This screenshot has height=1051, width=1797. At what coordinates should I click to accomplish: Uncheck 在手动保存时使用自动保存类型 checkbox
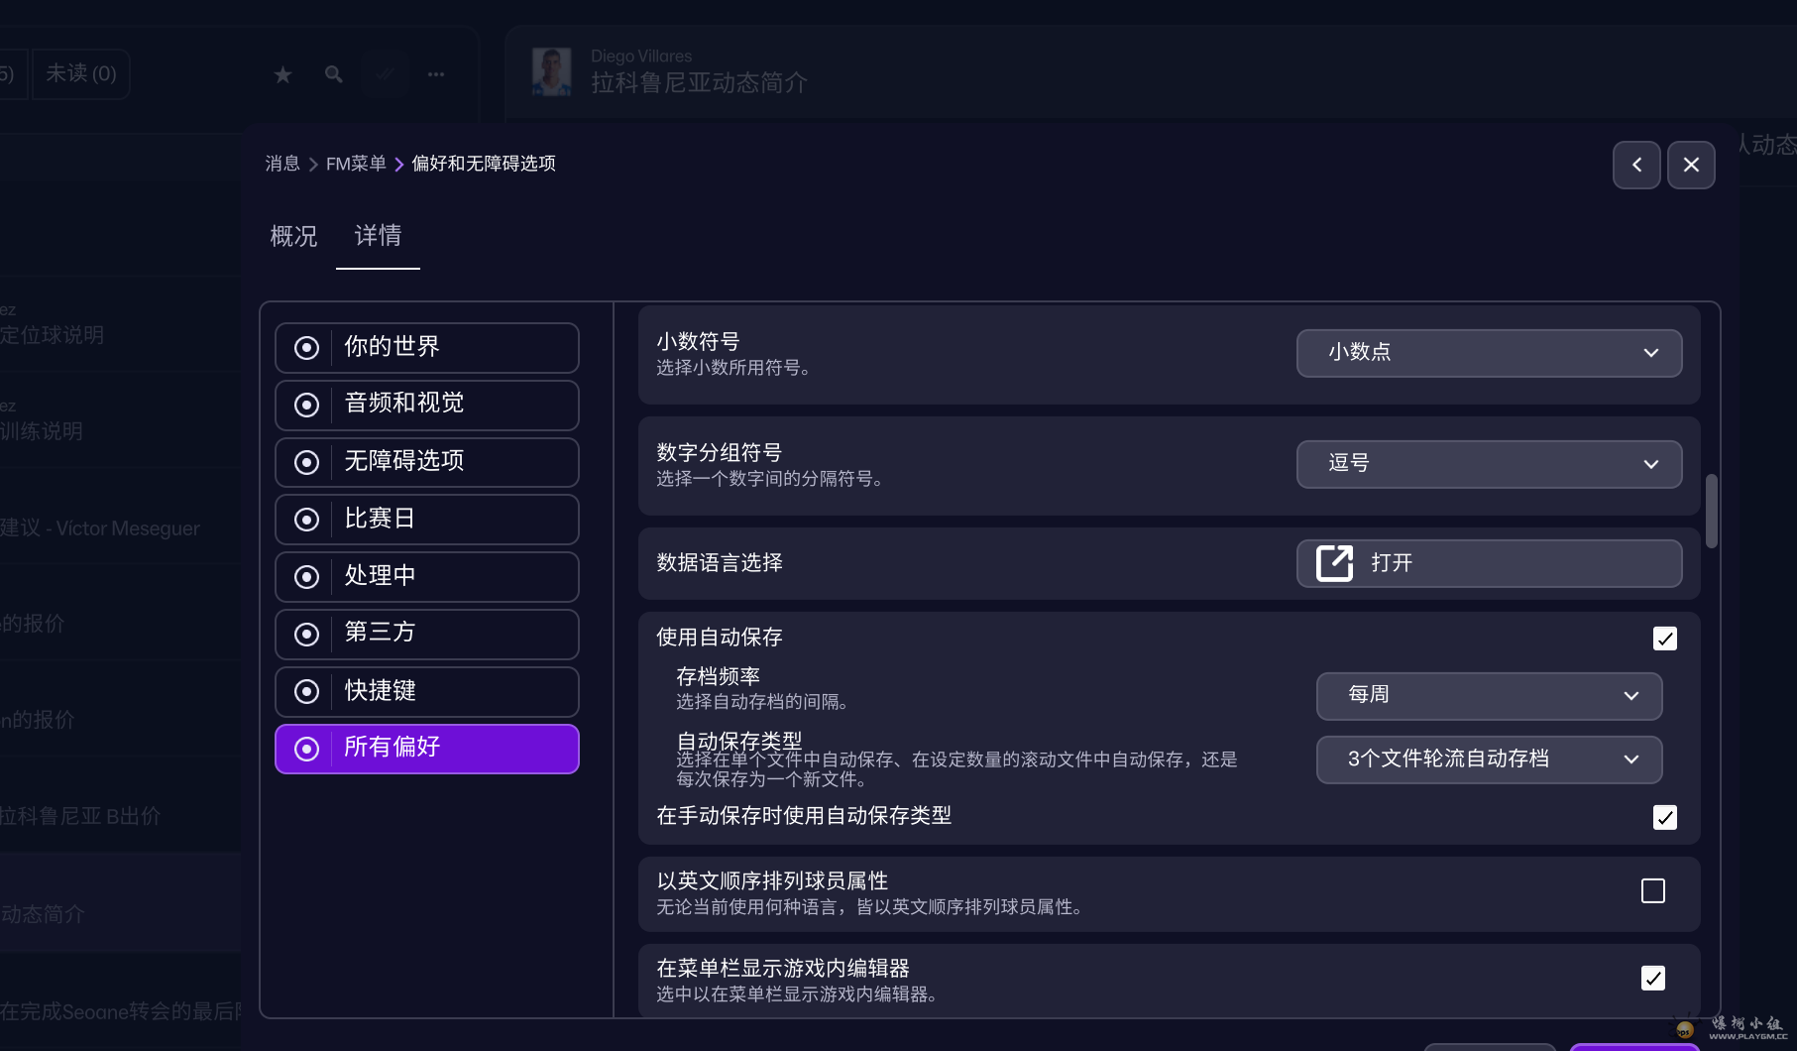tap(1664, 817)
